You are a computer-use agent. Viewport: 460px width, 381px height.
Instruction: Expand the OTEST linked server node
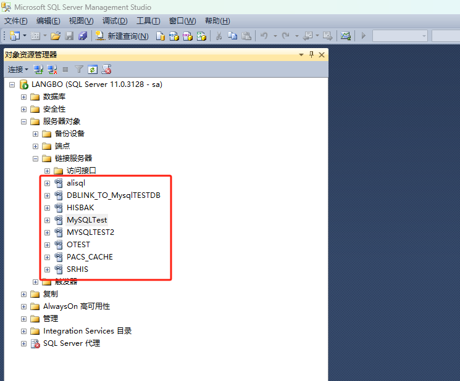47,245
